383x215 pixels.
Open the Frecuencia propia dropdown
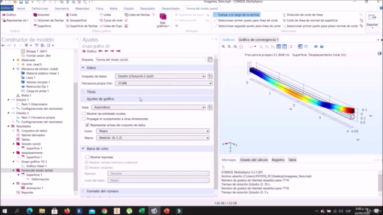(x=163, y=84)
